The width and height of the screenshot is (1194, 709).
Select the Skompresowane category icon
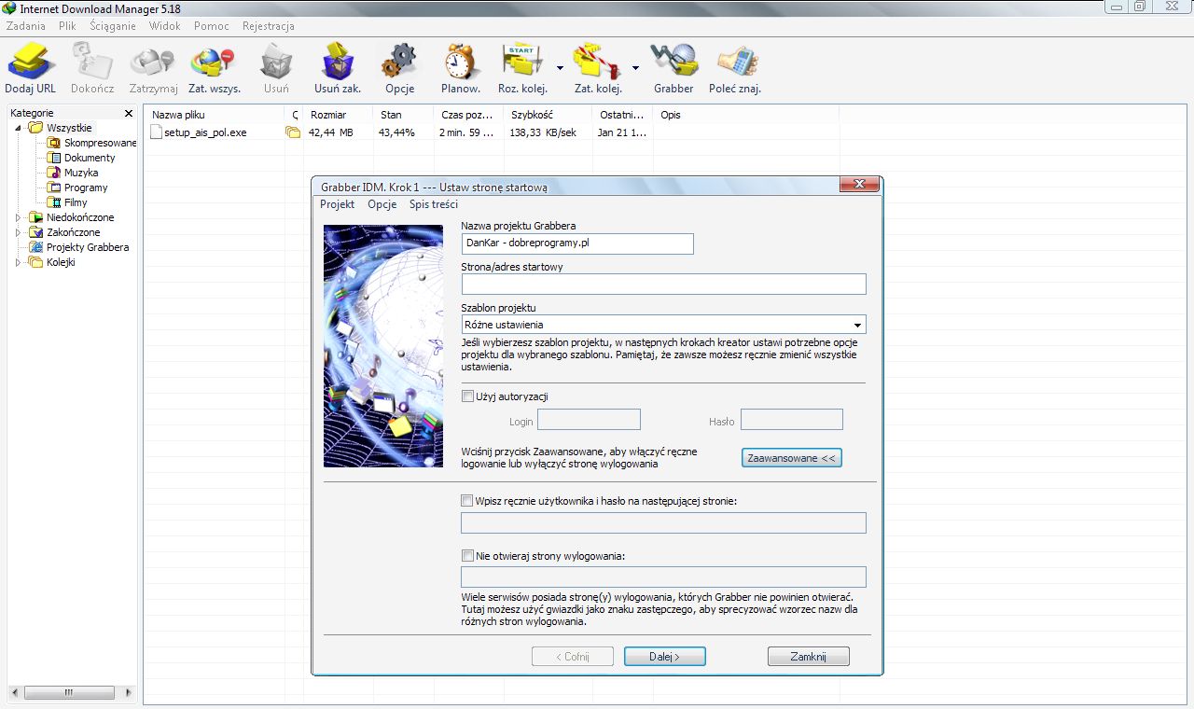click(x=53, y=143)
